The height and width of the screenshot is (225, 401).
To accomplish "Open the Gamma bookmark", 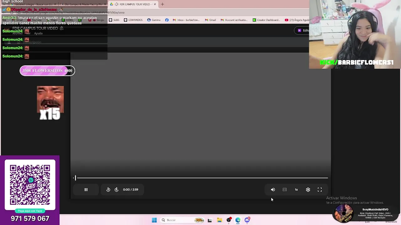I will point(154,20).
